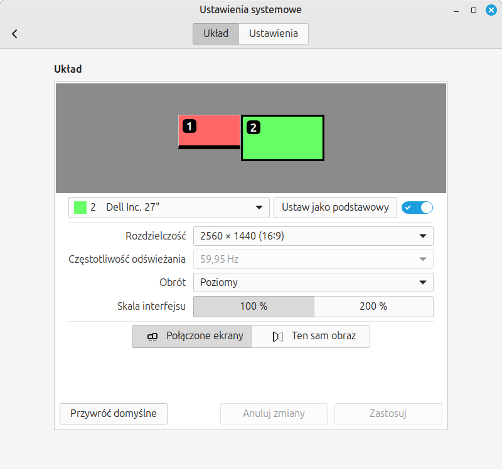The width and height of the screenshot is (502, 469).
Task: Switch to the Ustawienia tab
Action: 274,34
